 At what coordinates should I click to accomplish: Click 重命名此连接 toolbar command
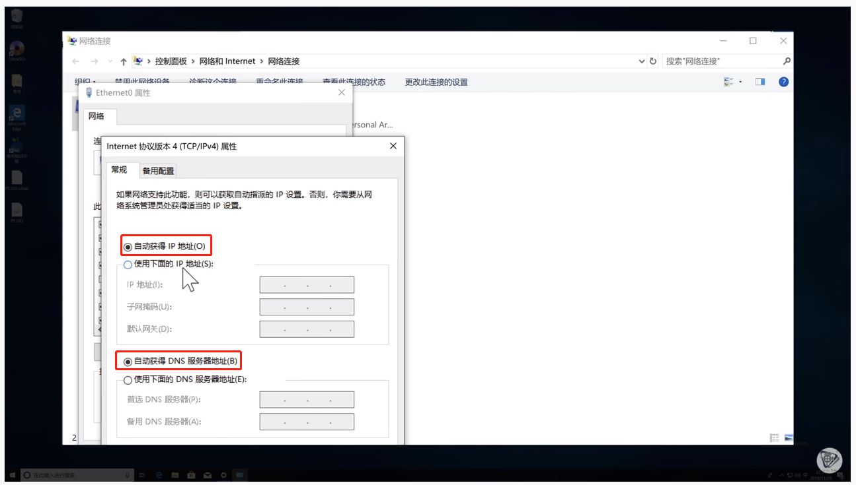pyautogui.click(x=279, y=82)
